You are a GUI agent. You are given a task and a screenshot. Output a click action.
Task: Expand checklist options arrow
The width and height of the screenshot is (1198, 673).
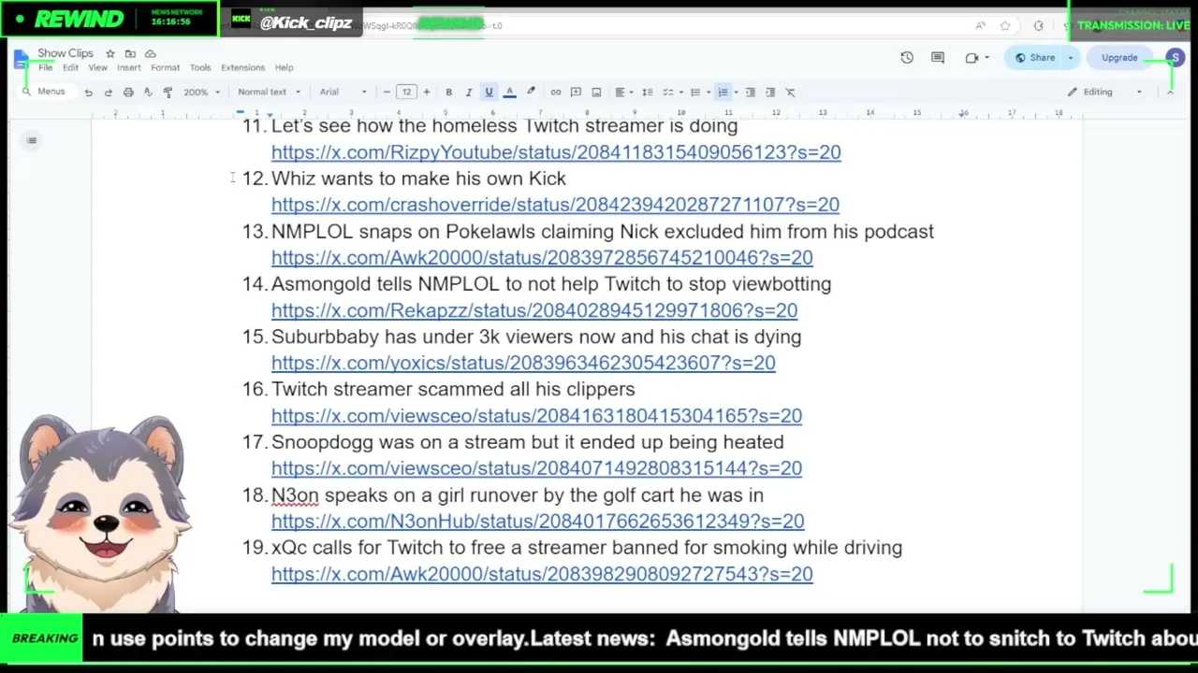coord(680,92)
